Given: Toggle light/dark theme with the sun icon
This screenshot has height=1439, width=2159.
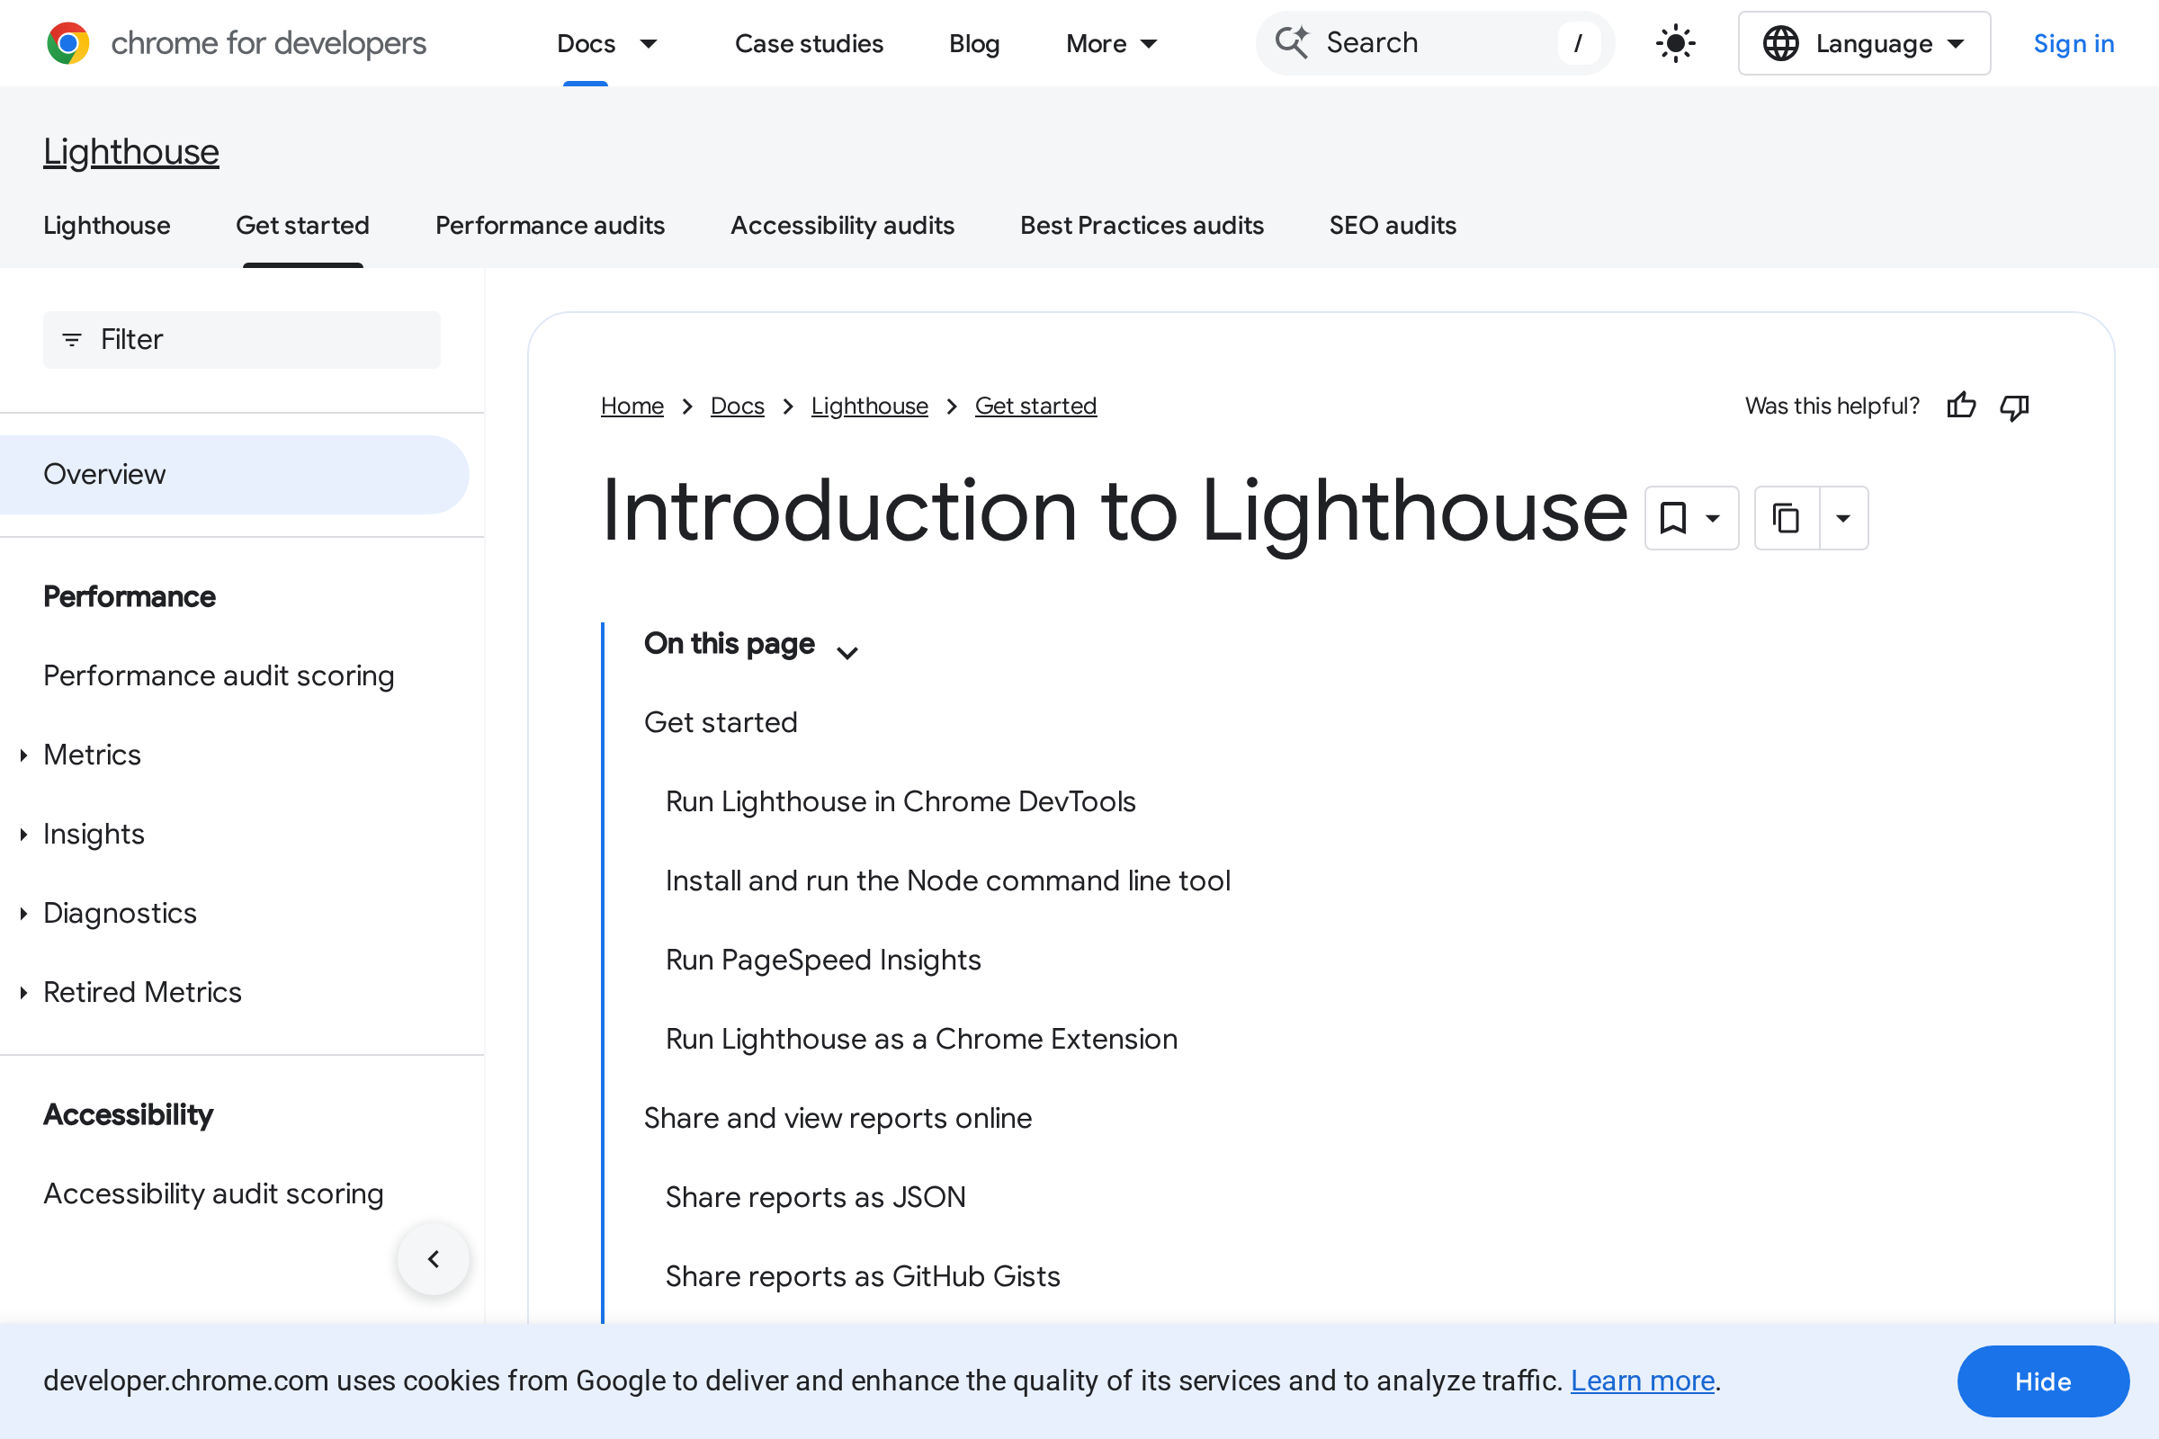Looking at the screenshot, I should (x=1674, y=42).
